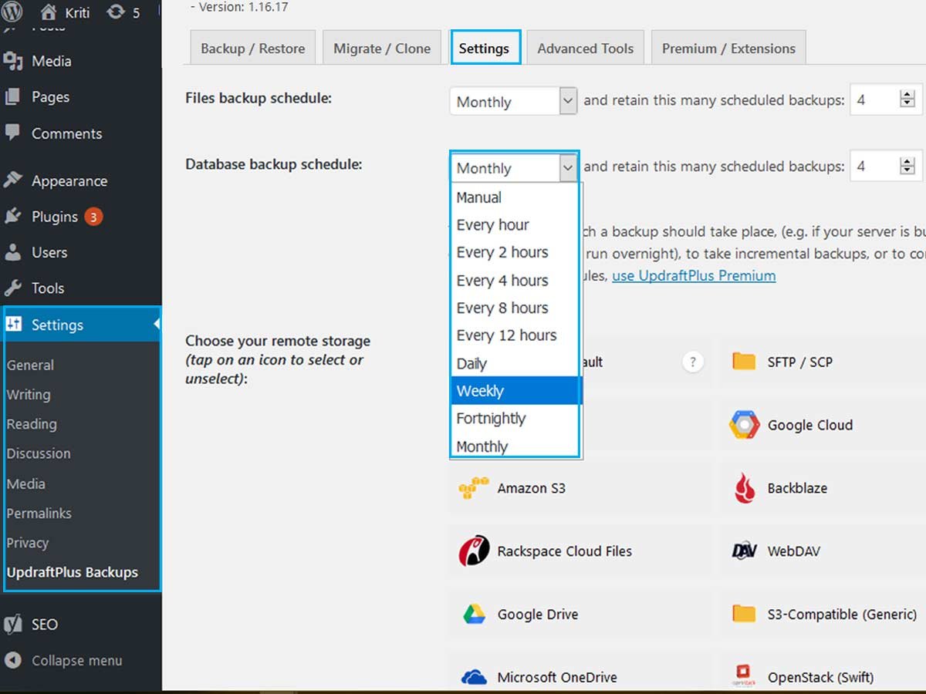Switch to Backup / Restore tab
The image size is (926, 694).
[x=253, y=48]
